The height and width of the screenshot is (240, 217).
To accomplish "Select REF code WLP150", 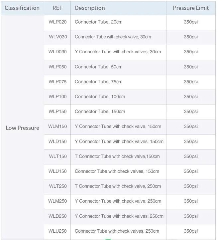I will point(57,112).
